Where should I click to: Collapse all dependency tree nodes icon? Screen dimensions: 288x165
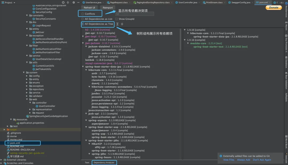[x=122, y=24]
